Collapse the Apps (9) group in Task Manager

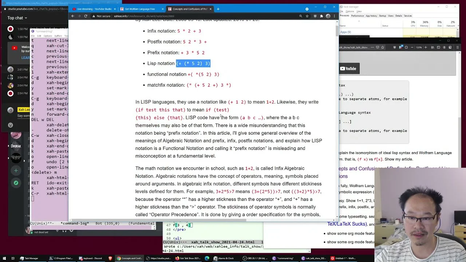pos(345,32)
